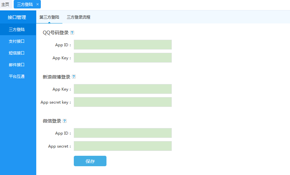Switch to the 主页 tab

coord(5,4)
